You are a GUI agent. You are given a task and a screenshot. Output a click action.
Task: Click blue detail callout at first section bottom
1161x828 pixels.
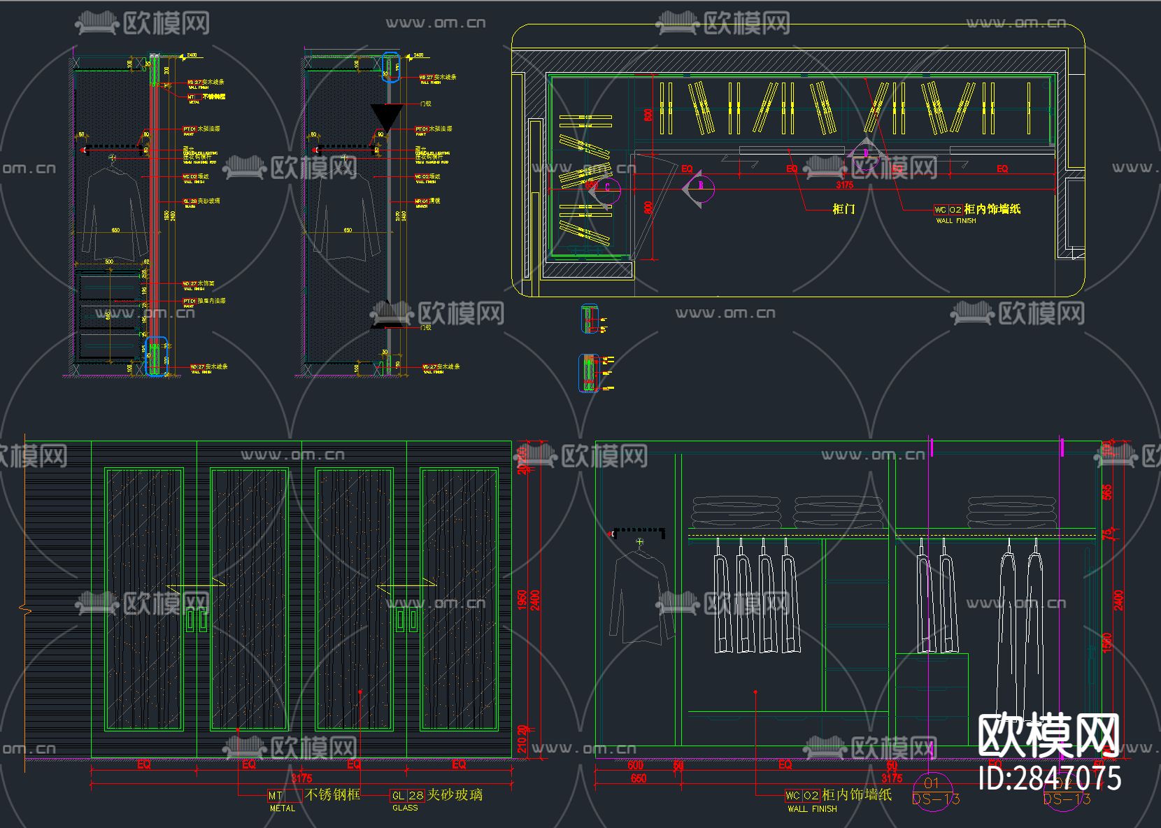pyautogui.click(x=156, y=357)
